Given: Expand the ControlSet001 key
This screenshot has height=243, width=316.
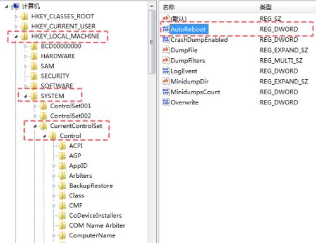Looking at the screenshot, I should pos(35,106).
